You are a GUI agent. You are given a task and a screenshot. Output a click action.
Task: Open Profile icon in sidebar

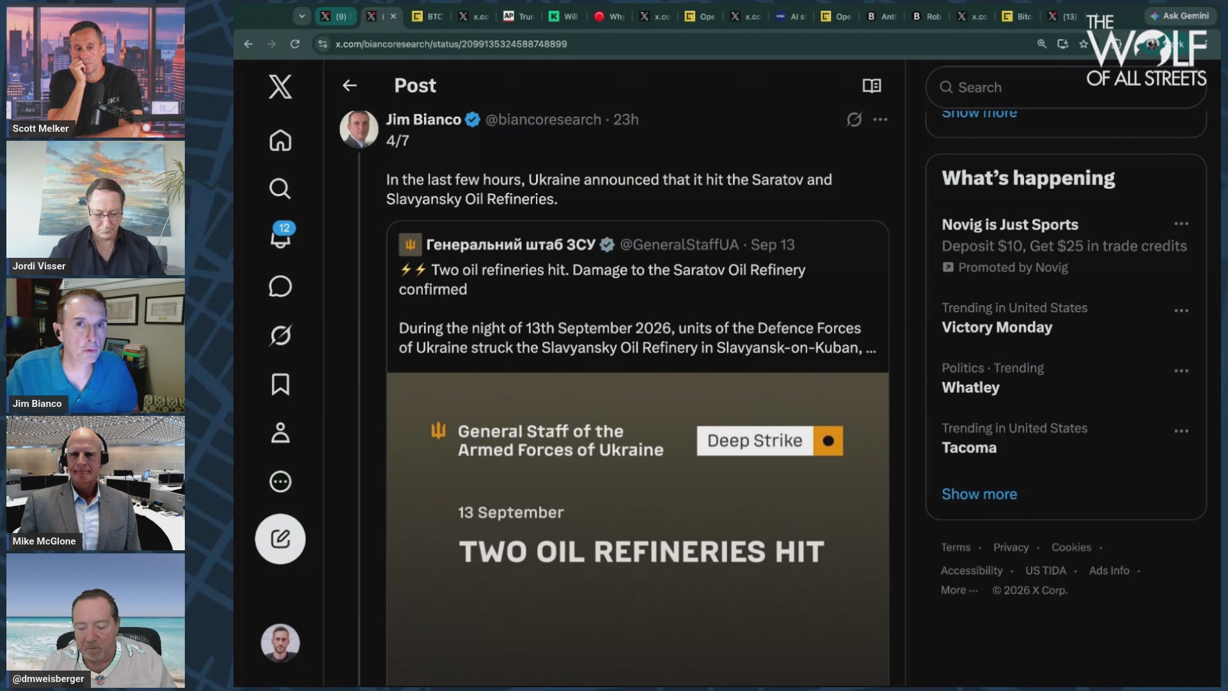[x=280, y=433]
